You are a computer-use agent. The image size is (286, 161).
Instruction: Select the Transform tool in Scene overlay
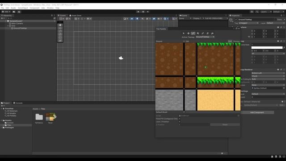(x=60, y=41)
